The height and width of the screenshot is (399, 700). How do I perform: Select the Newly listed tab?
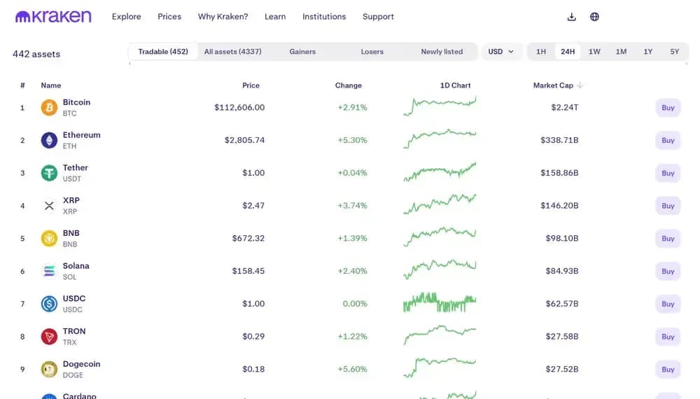442,52
